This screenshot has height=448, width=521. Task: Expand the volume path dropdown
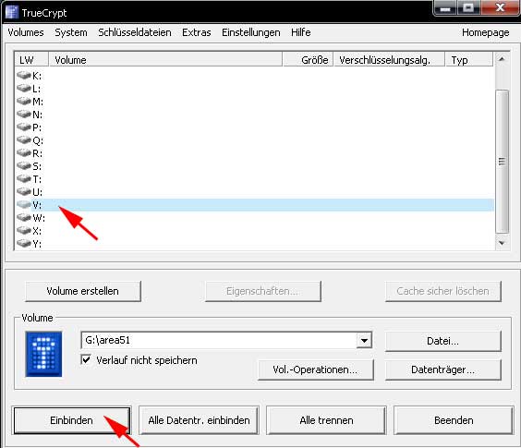pos(364,340)
